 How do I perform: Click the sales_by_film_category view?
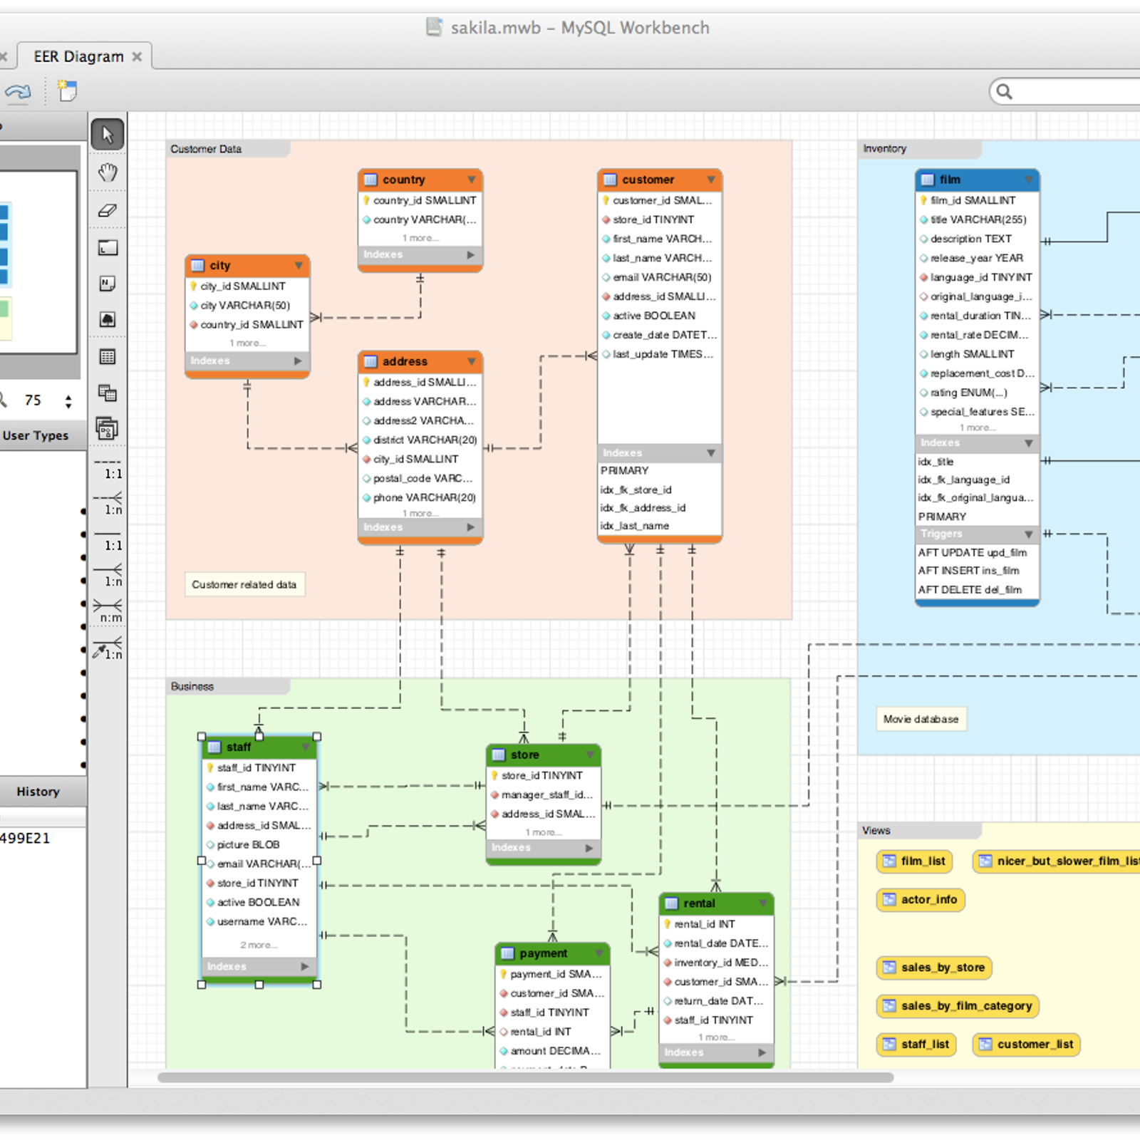pyautogui.click(x=958, y=1006)
